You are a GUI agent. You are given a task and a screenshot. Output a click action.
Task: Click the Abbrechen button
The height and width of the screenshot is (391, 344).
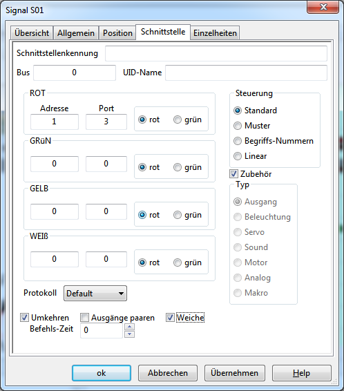168,373
